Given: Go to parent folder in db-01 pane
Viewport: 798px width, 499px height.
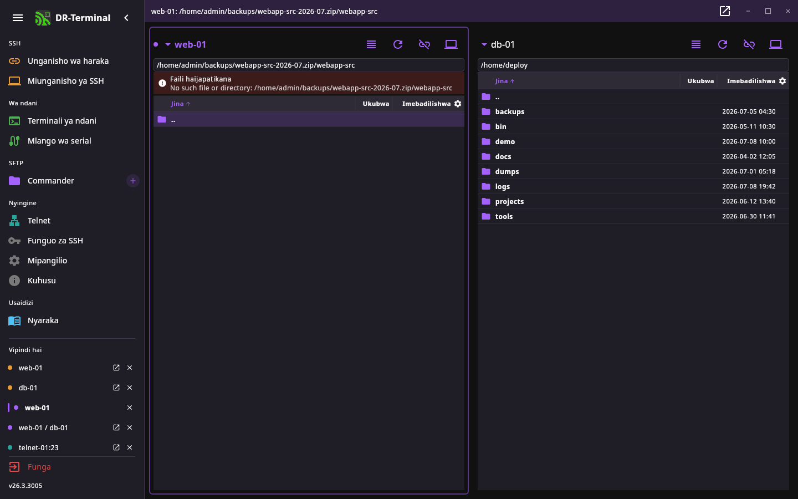Looking at the screenshot, I should (x=633, y=96).
